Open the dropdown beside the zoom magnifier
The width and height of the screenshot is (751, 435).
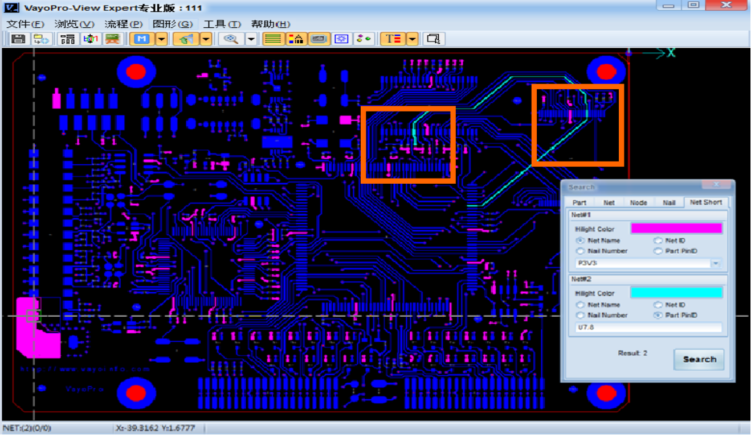coord(251,39)
